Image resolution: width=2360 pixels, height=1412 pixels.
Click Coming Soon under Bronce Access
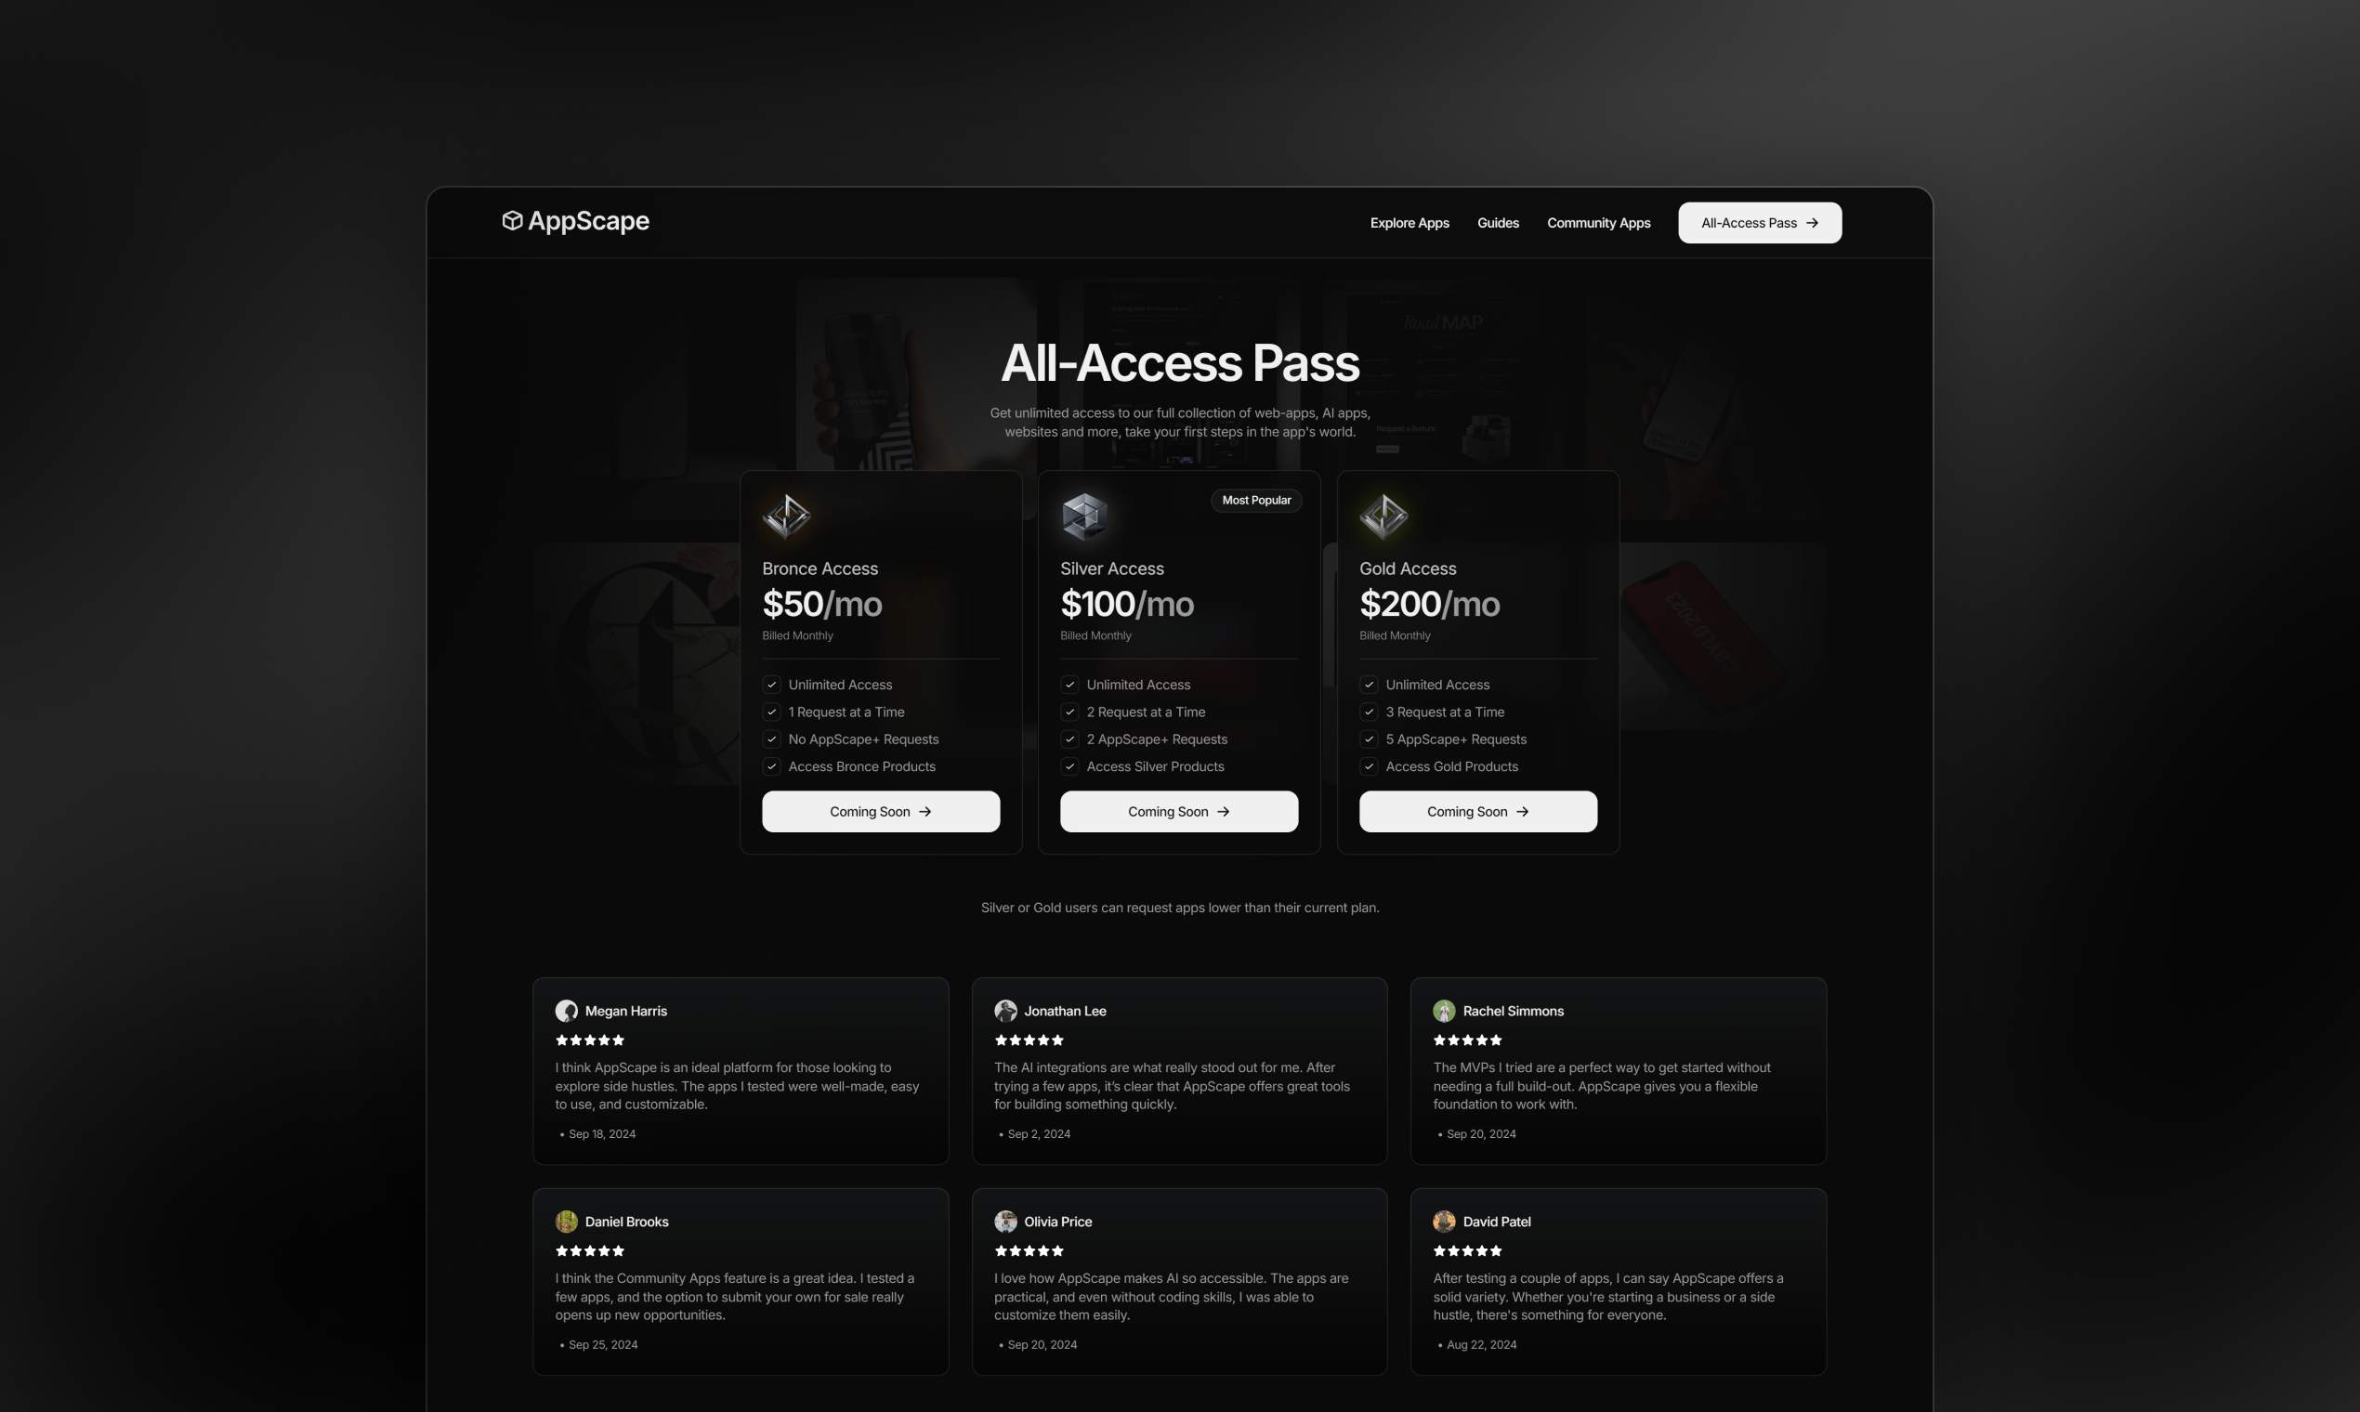[x=881, y=812]
